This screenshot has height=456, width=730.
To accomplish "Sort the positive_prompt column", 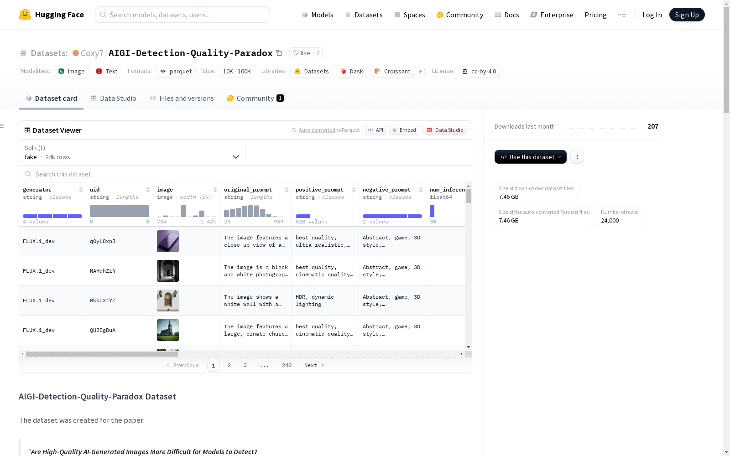I will tap(354, 190).
